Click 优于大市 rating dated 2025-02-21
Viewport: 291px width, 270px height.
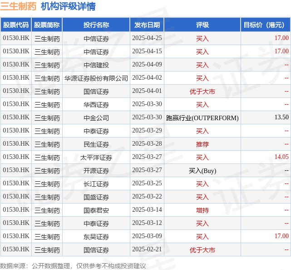pyautogui.click(x=202, y=250)
